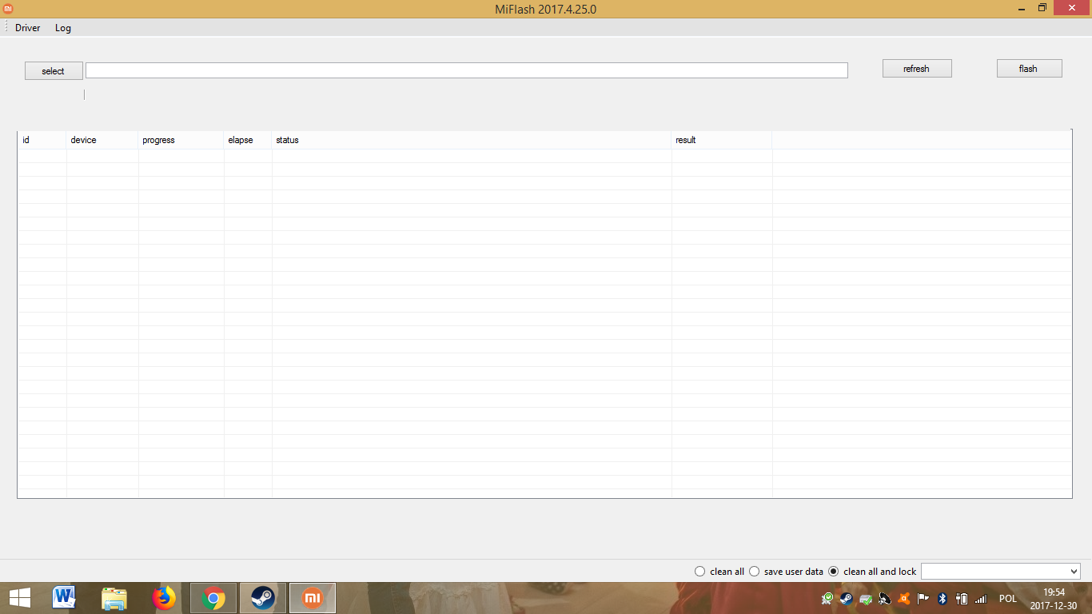Screen dimensions: 1092x614
Task: Open the Log menu
Action: [63, 28]
